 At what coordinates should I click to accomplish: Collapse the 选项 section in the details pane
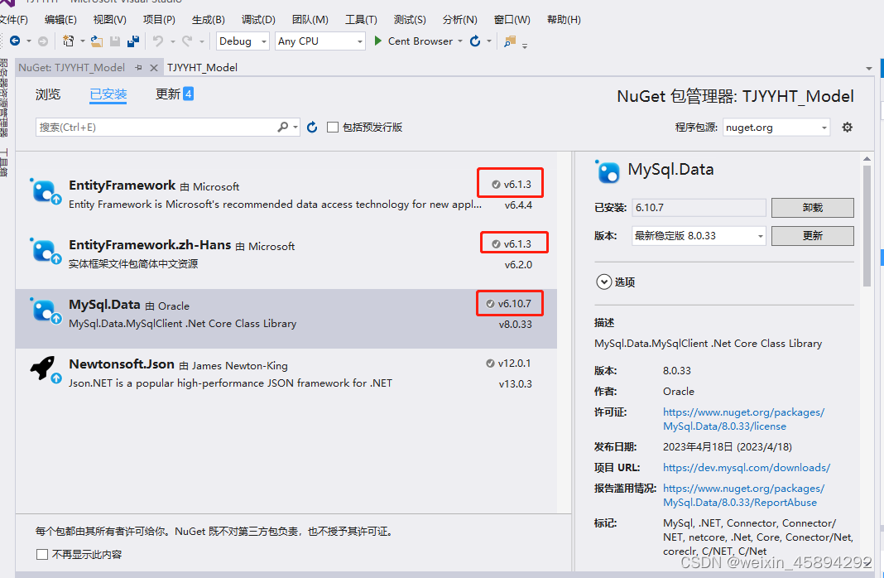pos(604,281)
